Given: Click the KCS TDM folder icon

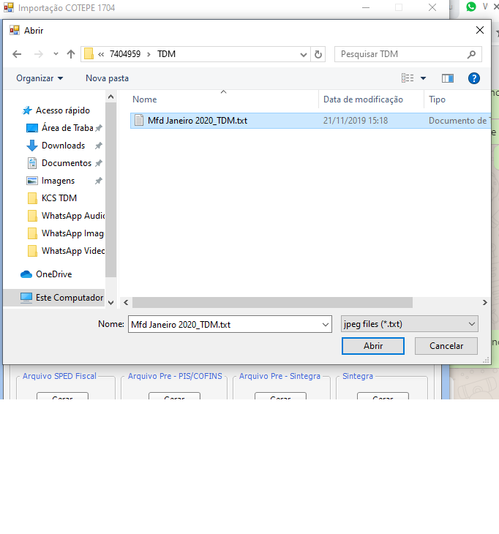Looking at the screenshot, I should (x=32, y=198).
